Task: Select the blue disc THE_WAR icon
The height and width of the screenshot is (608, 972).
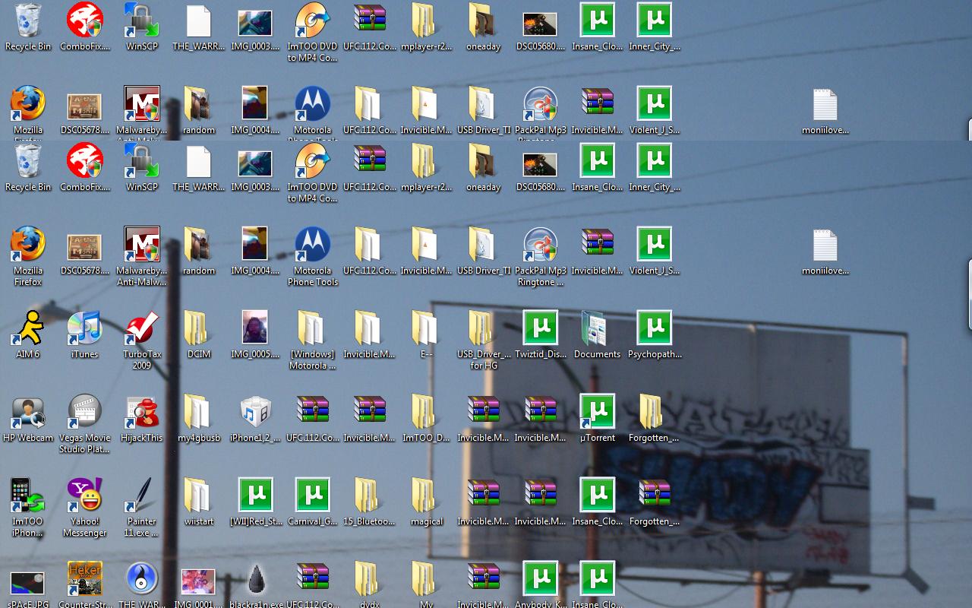Action: click(x=142, y=579)
